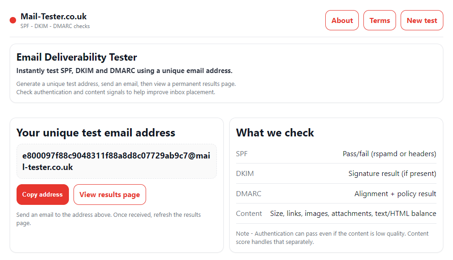Click the Email Deliverability Tester heading
The height and width of the screenshot is (260, 453).
77,57
